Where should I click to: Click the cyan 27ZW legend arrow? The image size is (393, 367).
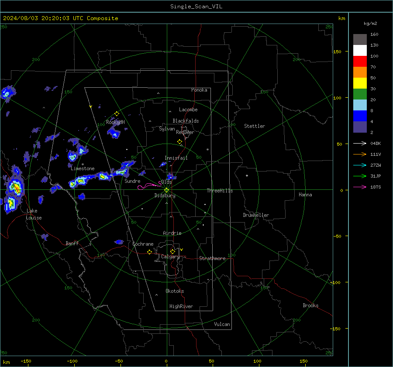pos(360,165)
